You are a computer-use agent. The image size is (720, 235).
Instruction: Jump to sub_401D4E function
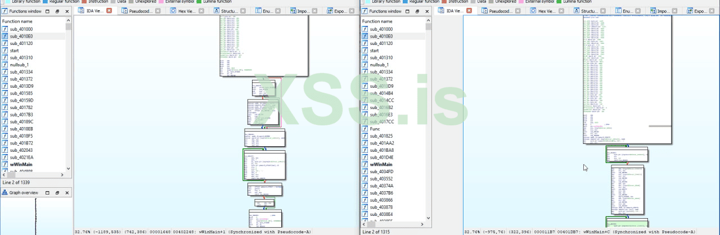click(381, 157)
